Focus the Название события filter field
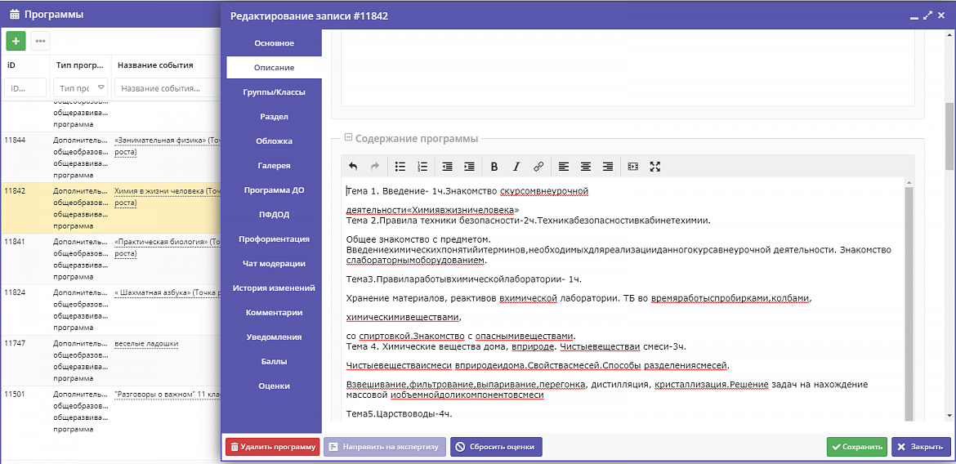Screen dimensions: 956x464 pos(167,87)
